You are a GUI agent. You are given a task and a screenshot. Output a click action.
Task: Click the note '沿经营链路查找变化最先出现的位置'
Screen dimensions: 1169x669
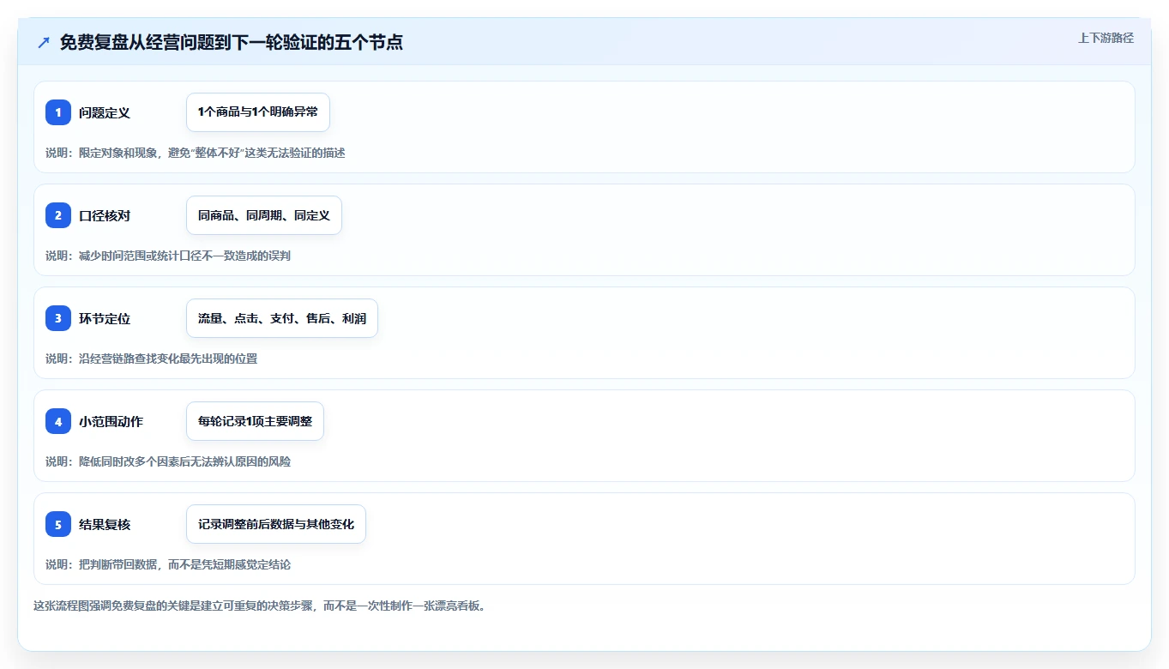click(151, 359)
